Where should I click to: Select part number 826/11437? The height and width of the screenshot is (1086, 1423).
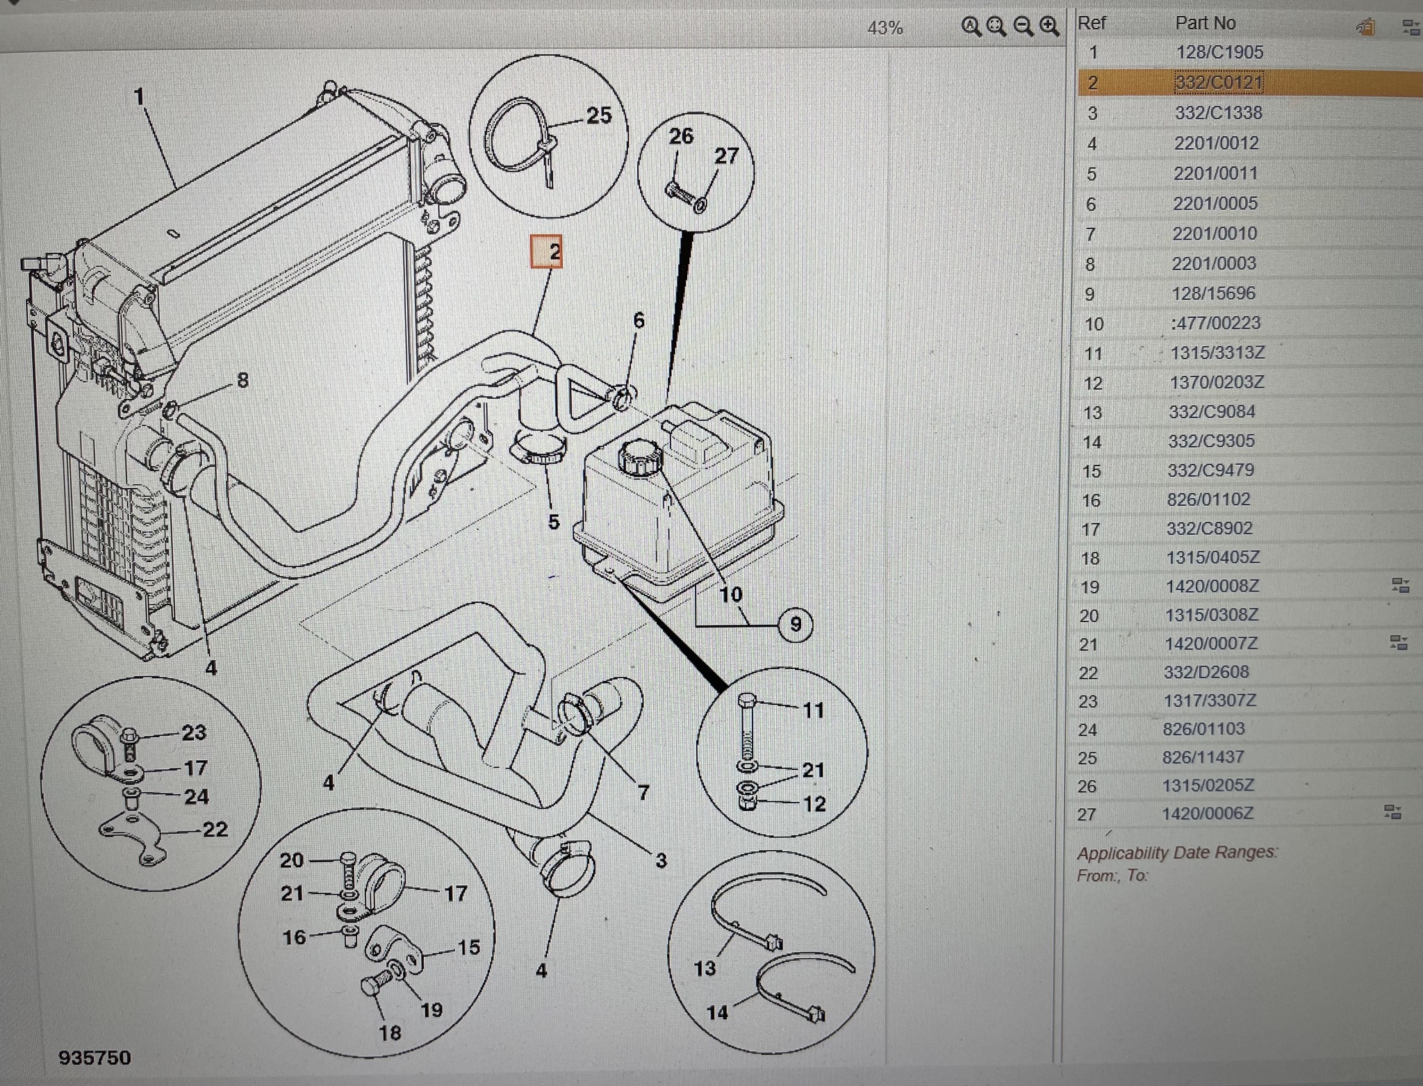coord(1203,757)
